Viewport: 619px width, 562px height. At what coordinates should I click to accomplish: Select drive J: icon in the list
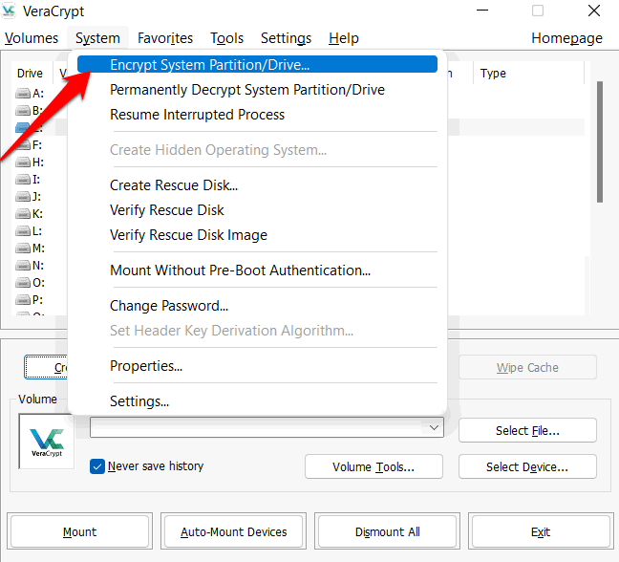[x=23, y=196]
